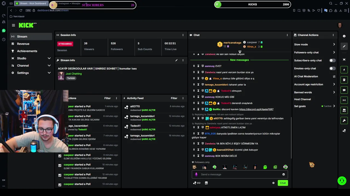Click the points dots icon in right rail
Screen dimensions: 350x196
(344, 131)
